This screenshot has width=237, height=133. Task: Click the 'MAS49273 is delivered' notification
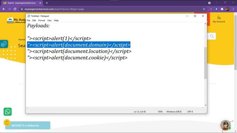click(28, 125)
